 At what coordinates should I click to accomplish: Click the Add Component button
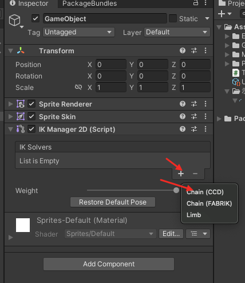109,264
